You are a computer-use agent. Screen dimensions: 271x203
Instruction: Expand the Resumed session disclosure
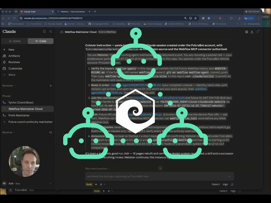point(97,169)
